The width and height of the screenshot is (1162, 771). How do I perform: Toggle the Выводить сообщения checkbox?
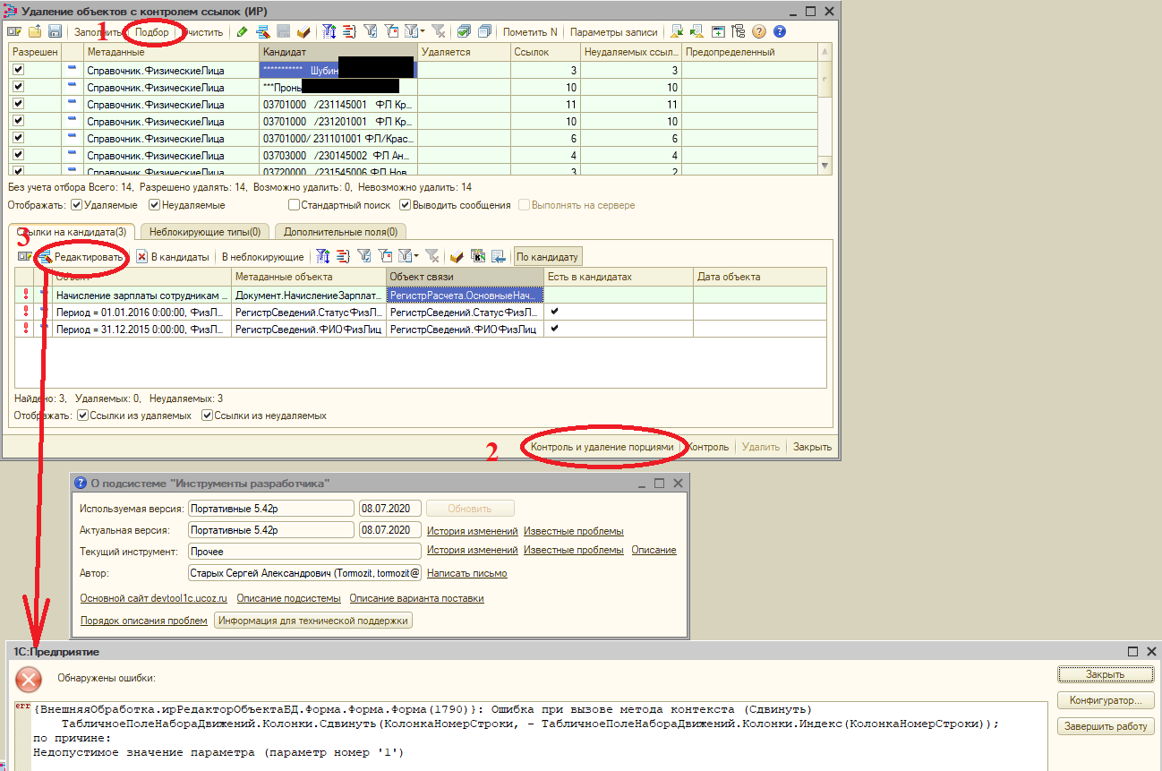405,205
